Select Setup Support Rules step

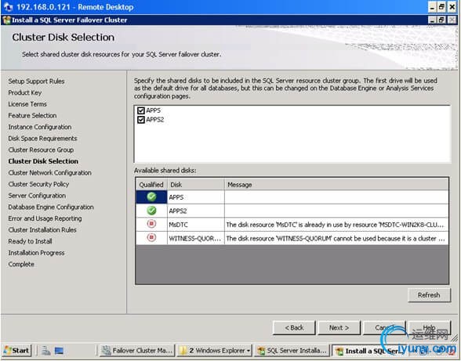pyautogui.click(x=36, y=81)
